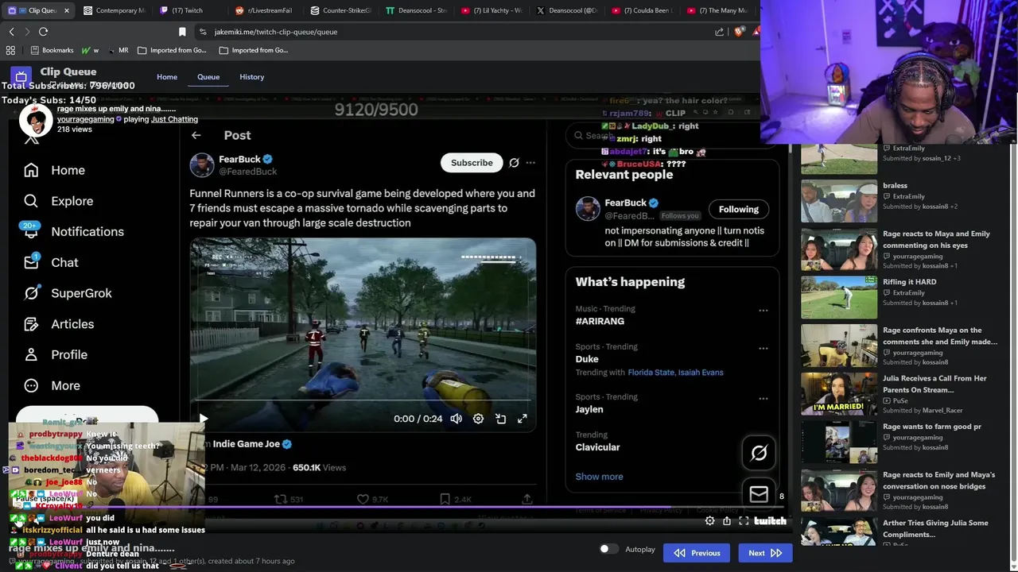Open more options for Jaylen trend

[763, 398]
